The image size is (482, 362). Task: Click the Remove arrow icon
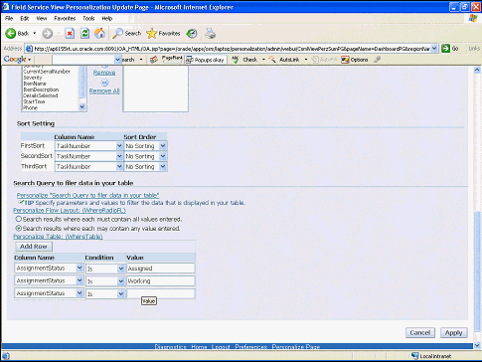pyautogui.click(x=104, y=67)
